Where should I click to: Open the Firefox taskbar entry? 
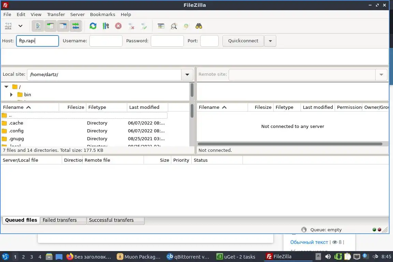tap(89, 257)
